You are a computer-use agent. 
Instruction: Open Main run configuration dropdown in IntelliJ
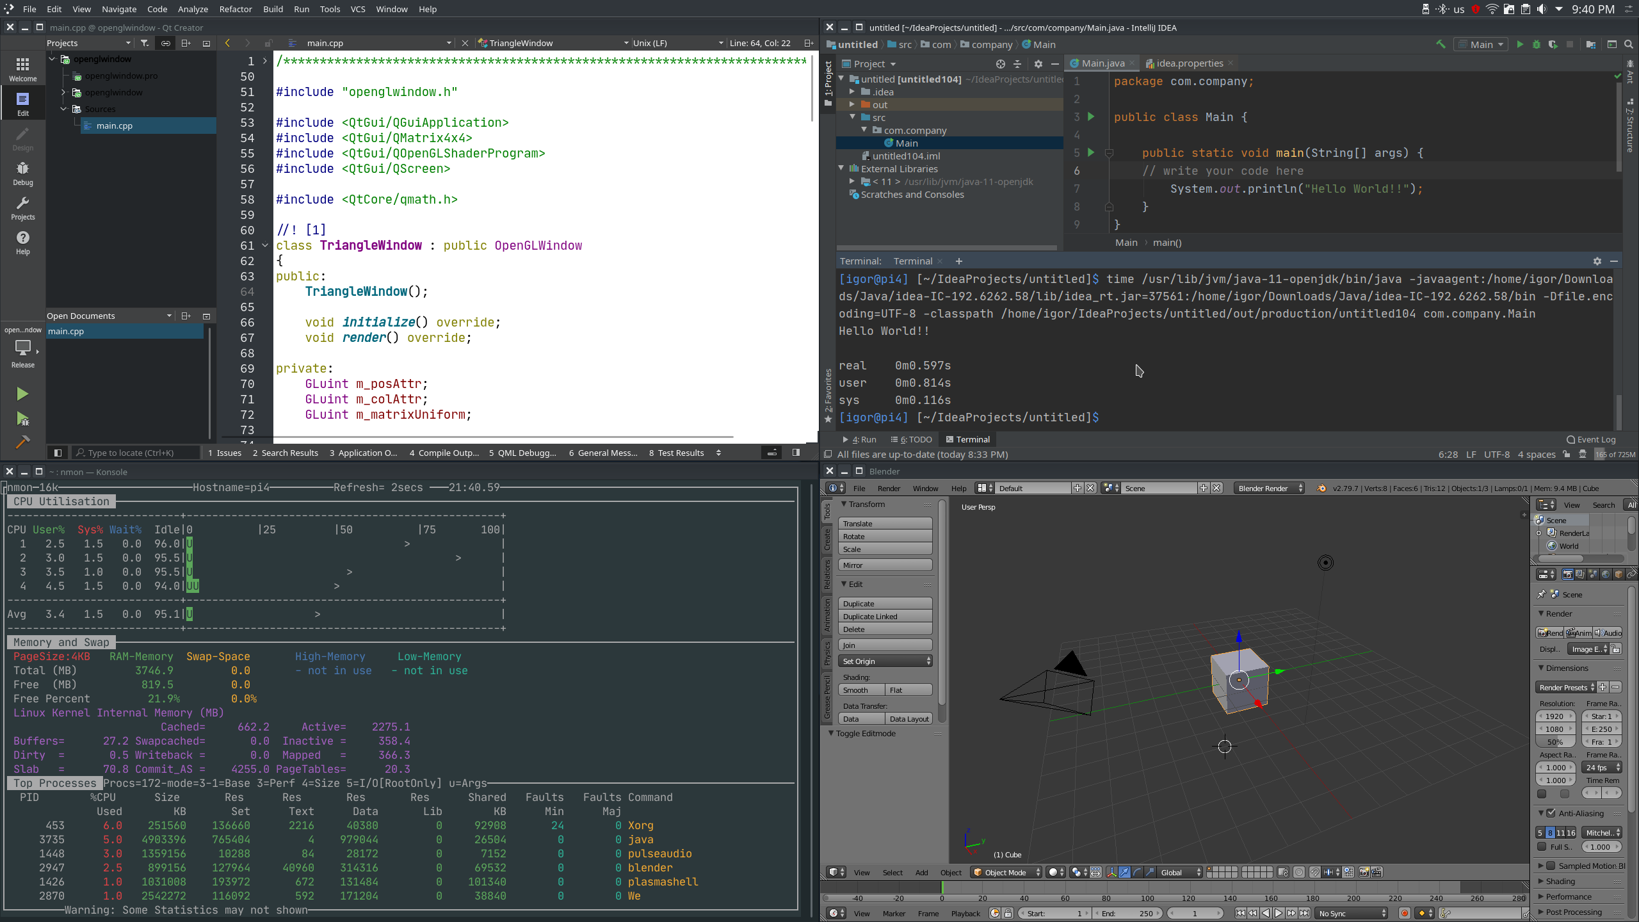click(1480, 44)
